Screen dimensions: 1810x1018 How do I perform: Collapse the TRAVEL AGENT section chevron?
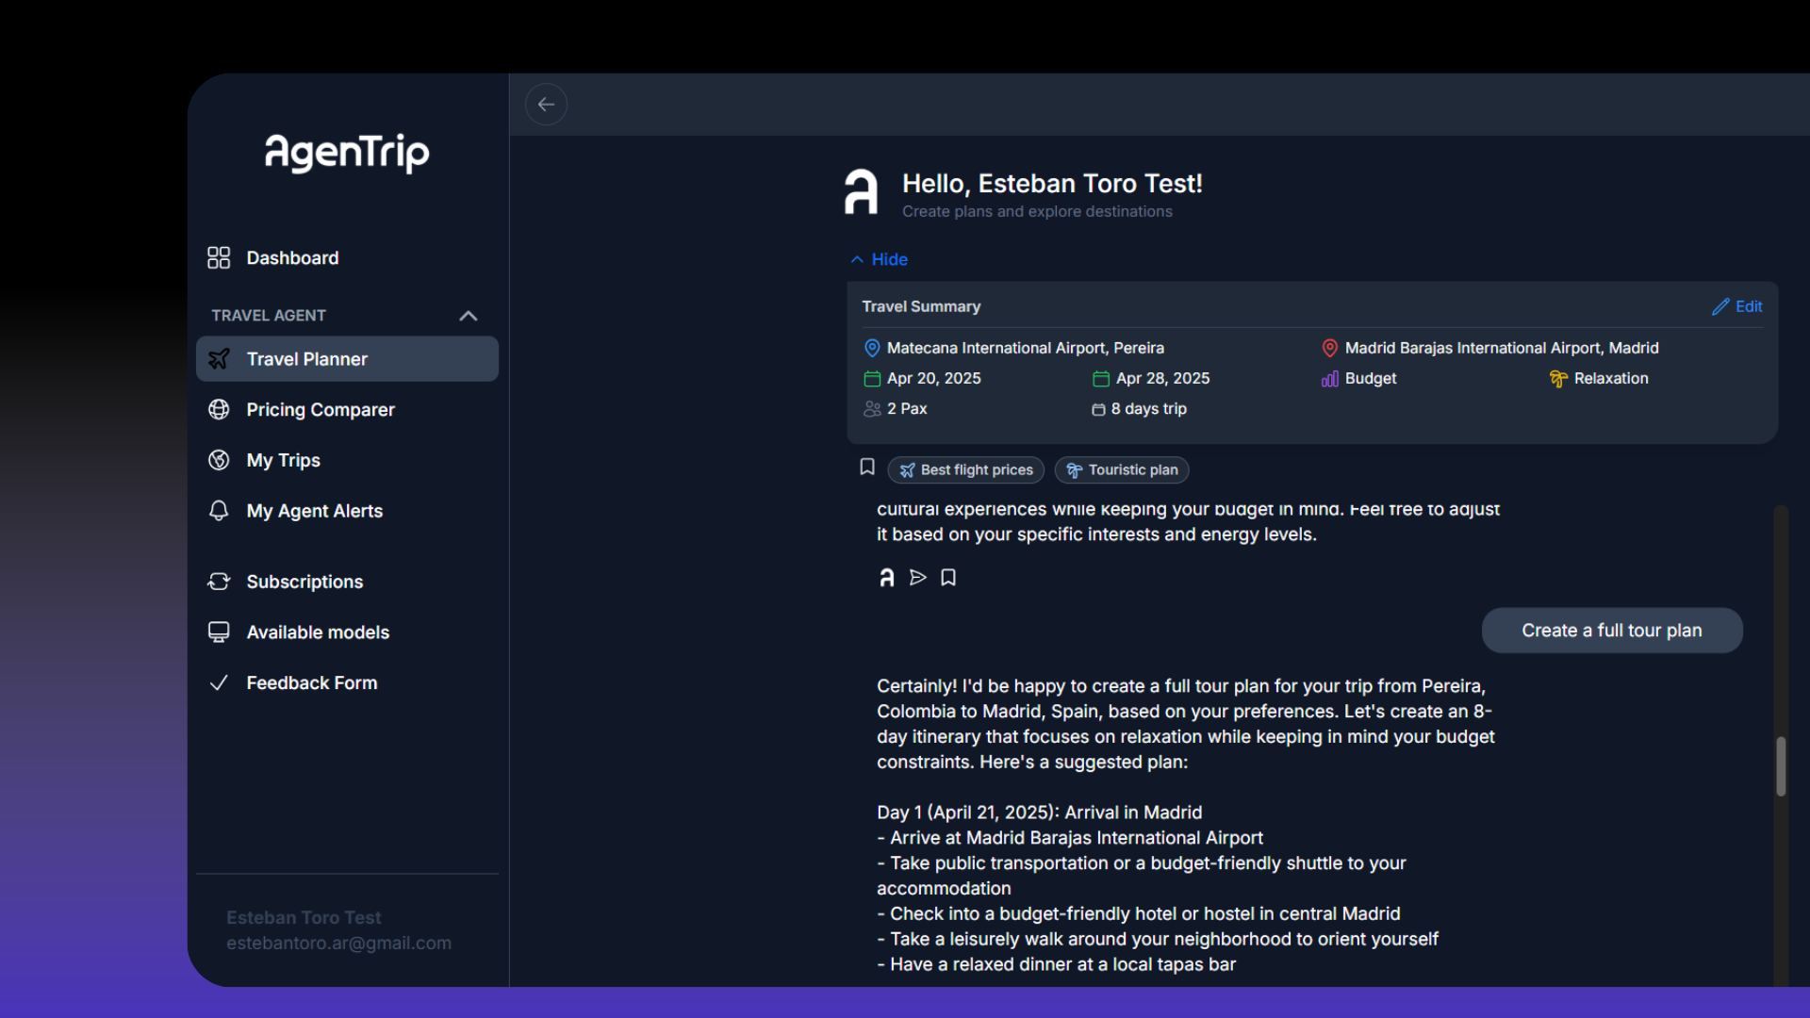[468, 316]
